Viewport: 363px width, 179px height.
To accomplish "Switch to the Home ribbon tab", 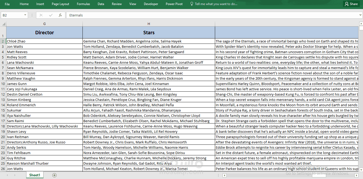I will pyautogui.click(x=24, y=4).
